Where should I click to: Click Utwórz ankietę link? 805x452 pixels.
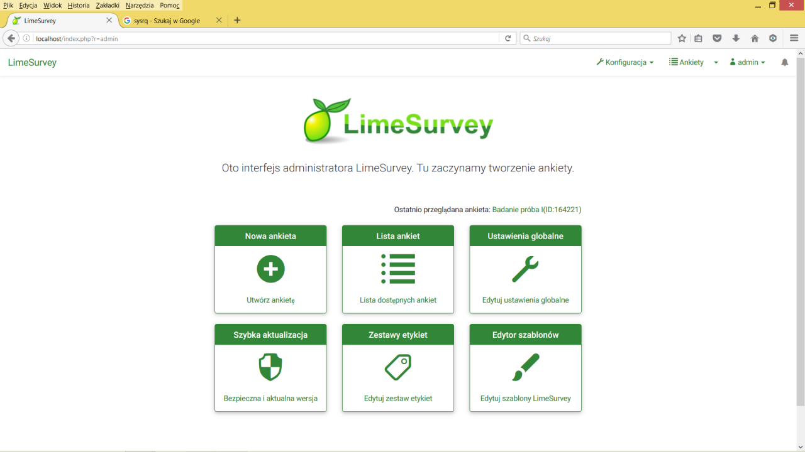[x=270, y=300]
